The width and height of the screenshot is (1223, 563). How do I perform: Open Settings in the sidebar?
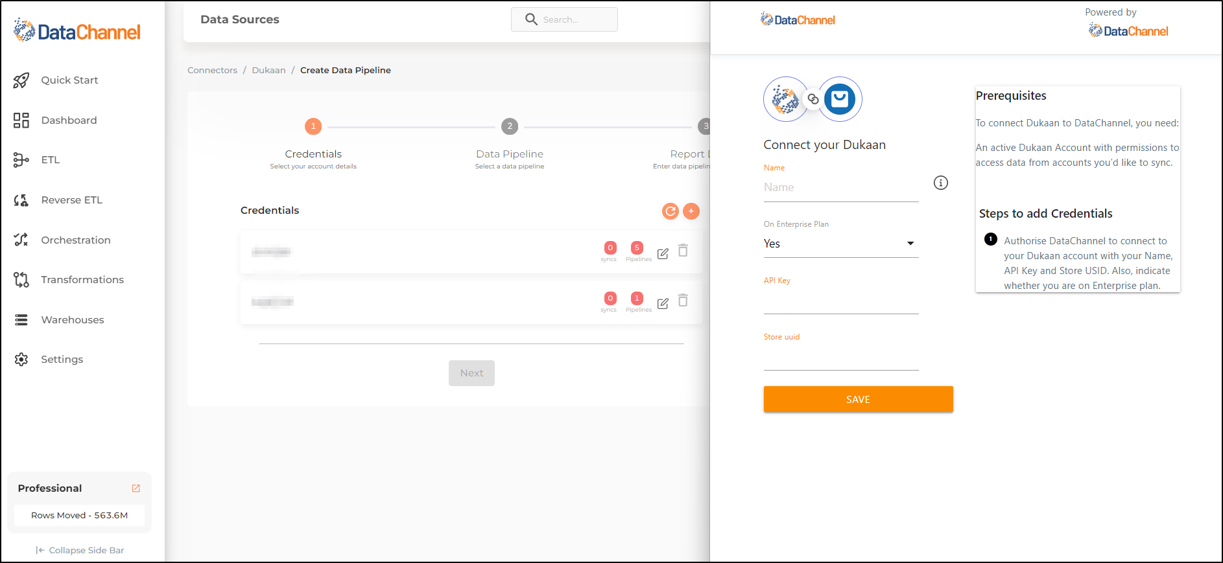tap(62, 360)
